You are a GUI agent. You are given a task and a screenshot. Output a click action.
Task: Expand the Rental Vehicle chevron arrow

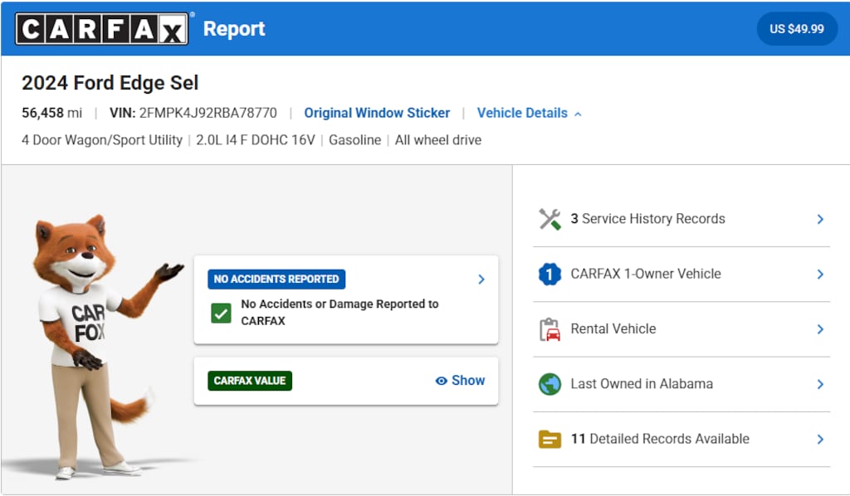coord(820,329)
